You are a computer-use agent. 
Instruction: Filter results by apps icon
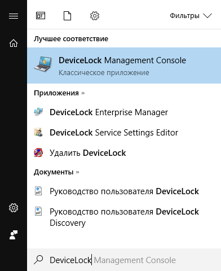(x=41, y=16)
